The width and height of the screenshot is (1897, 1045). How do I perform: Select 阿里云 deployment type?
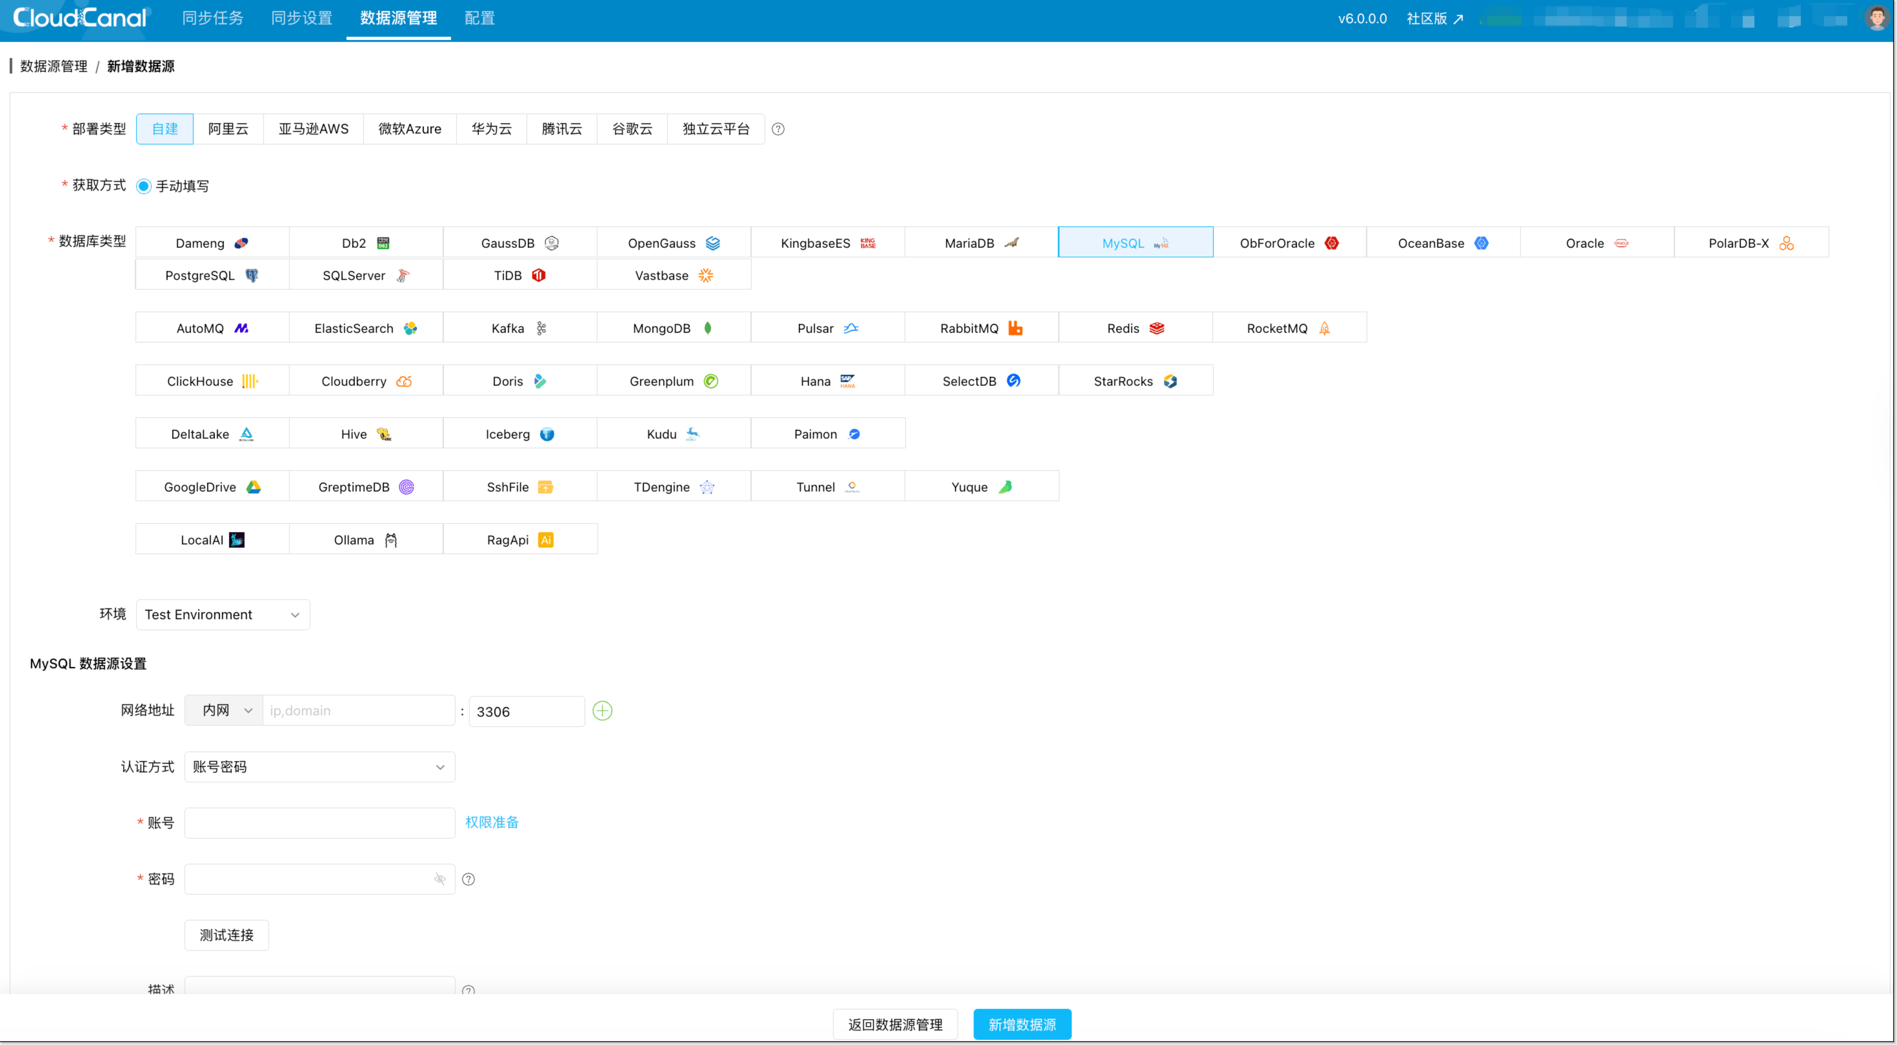tap(228, 130)
